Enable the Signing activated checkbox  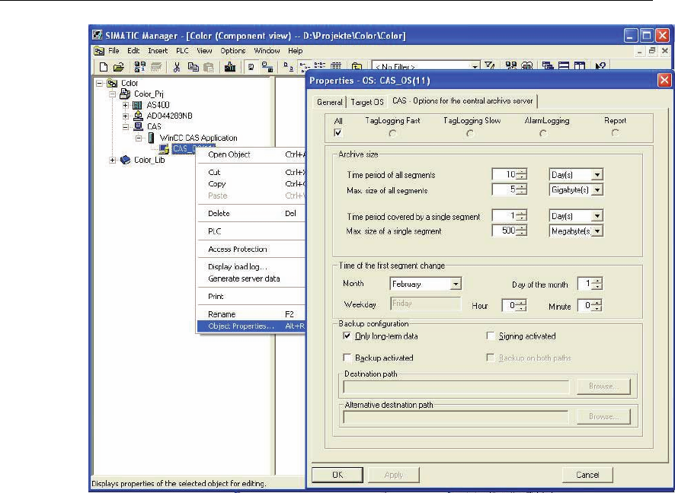(x=491, y=336)
